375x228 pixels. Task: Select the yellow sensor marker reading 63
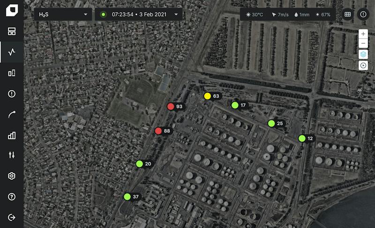tap(207, 96)
